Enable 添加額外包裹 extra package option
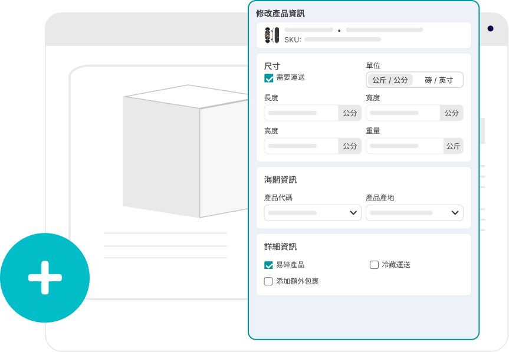Screen dimensions: 509x352 pyautogui.click(x=268, y=281)
